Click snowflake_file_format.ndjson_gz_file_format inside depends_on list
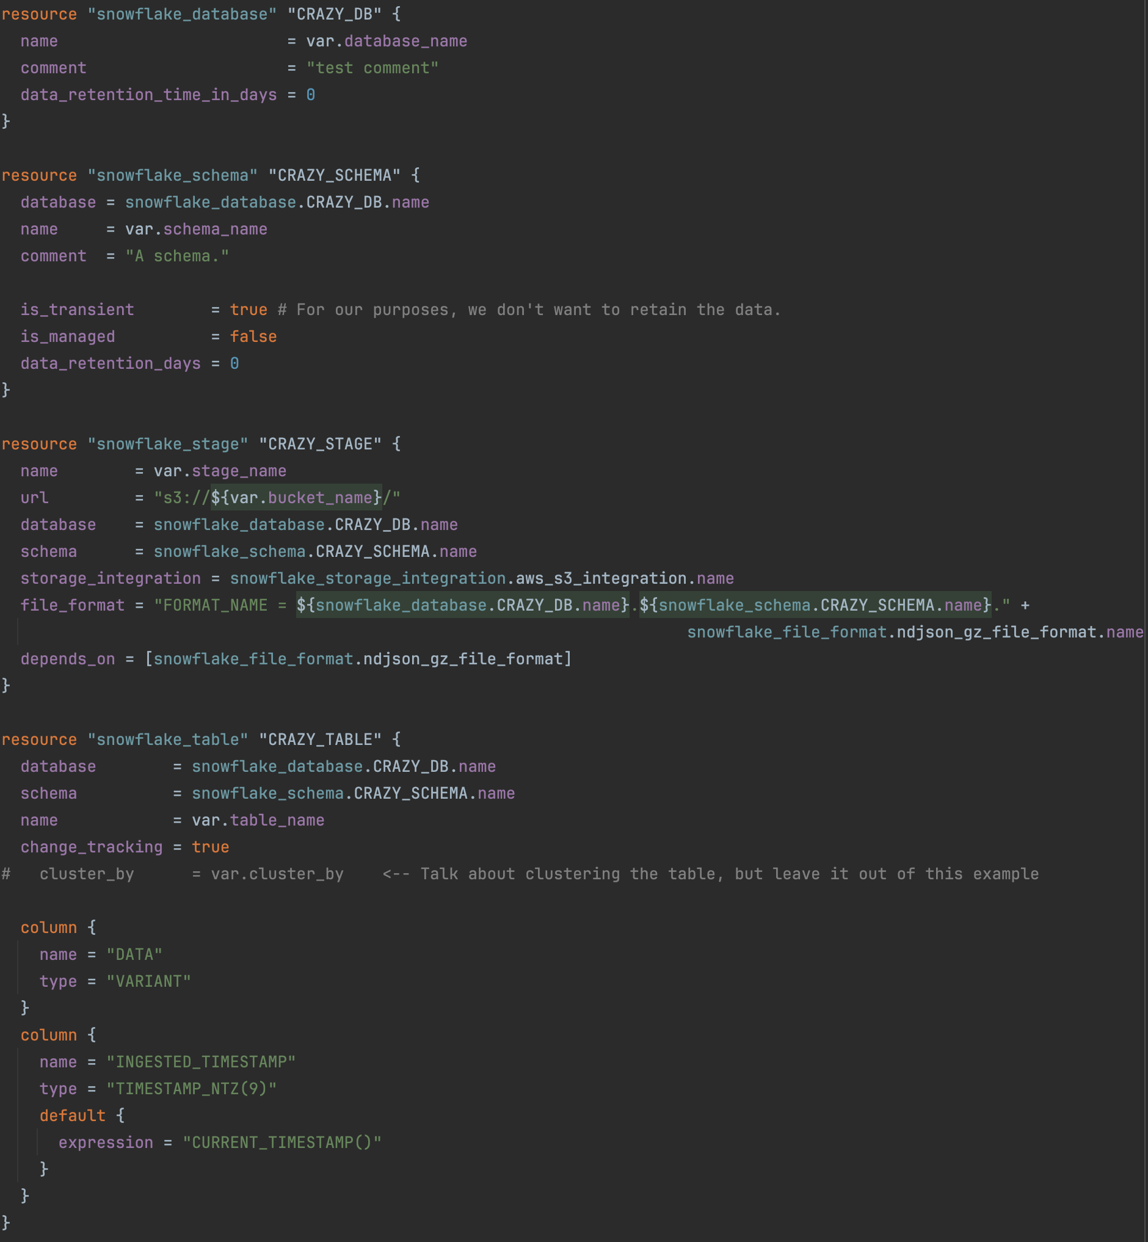 coord(358,659)
